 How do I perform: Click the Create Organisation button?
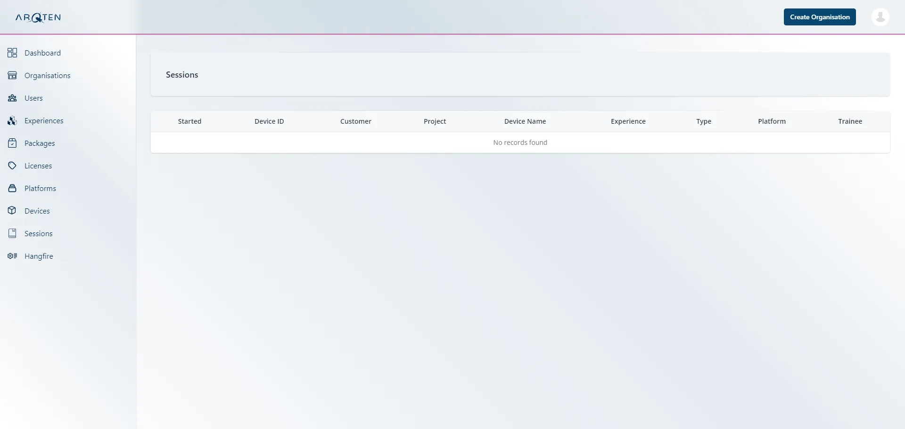coord(820,17)
